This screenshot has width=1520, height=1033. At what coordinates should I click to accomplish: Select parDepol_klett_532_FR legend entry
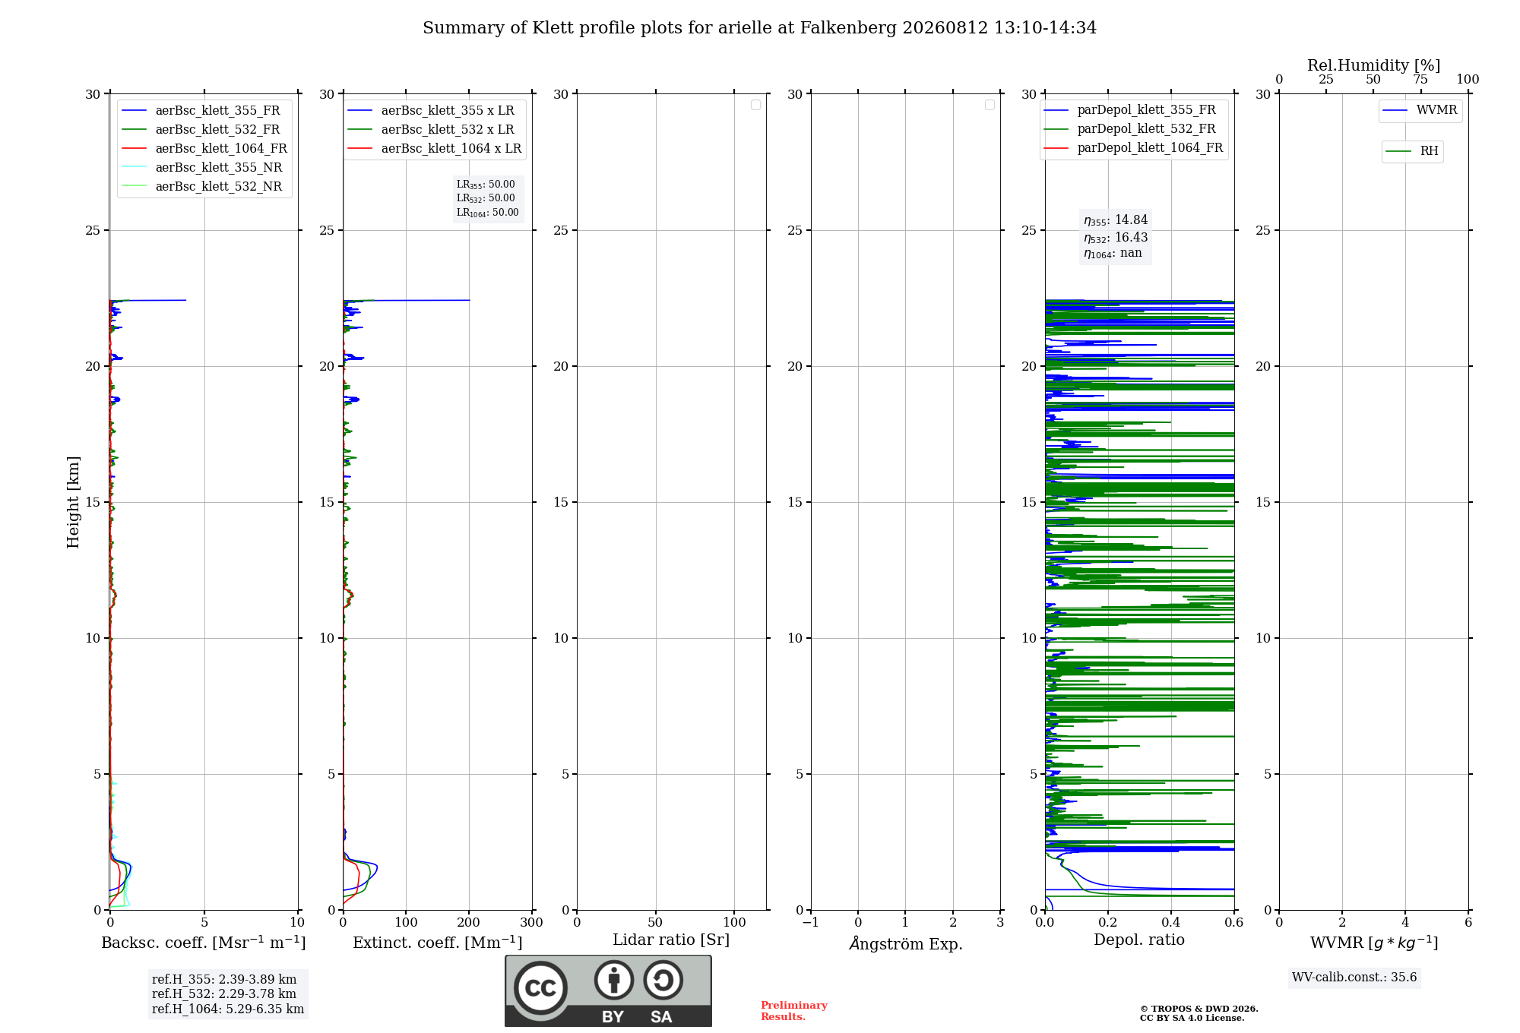pos(1129,129)
